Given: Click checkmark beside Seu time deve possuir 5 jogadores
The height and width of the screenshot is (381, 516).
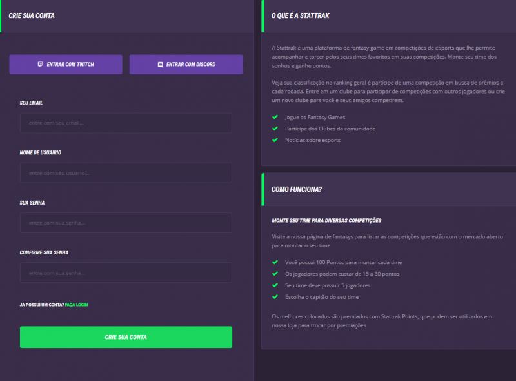Looking at the screenshot, I should 275,285.
